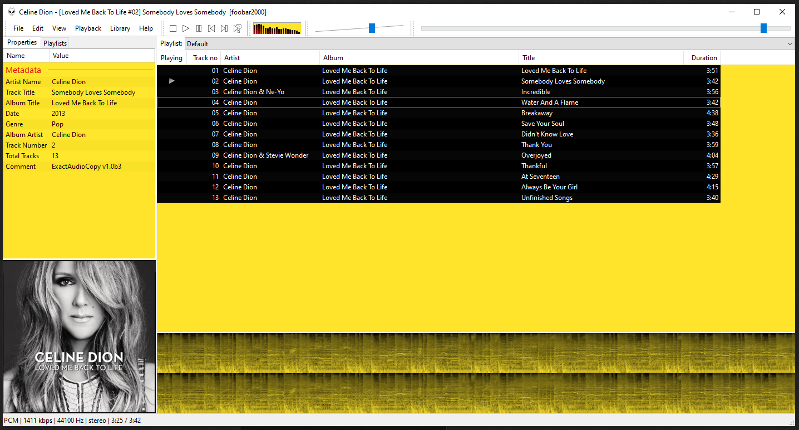Open the View menu
The width and height of the screenshot is (799, 430).
click(x=59, y=28)
